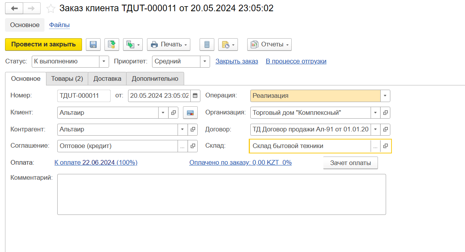Screen dimensions: 465x252
Task: Open Оплачено по заказу: 0,00 KZT link
Action: pyautogui.click(x=240, y=163)
